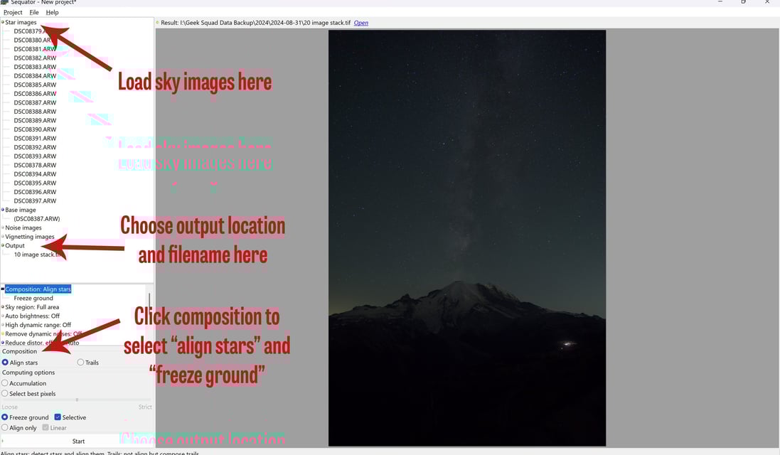
Task: Select the Noise images tree node
Action: (23, 227)
